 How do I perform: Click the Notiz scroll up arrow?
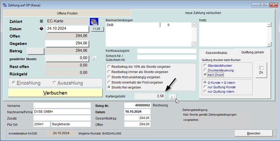(269, 25)
